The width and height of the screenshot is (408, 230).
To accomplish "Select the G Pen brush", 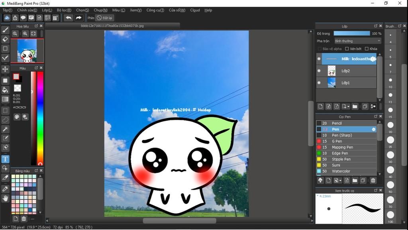I will 346,141.
